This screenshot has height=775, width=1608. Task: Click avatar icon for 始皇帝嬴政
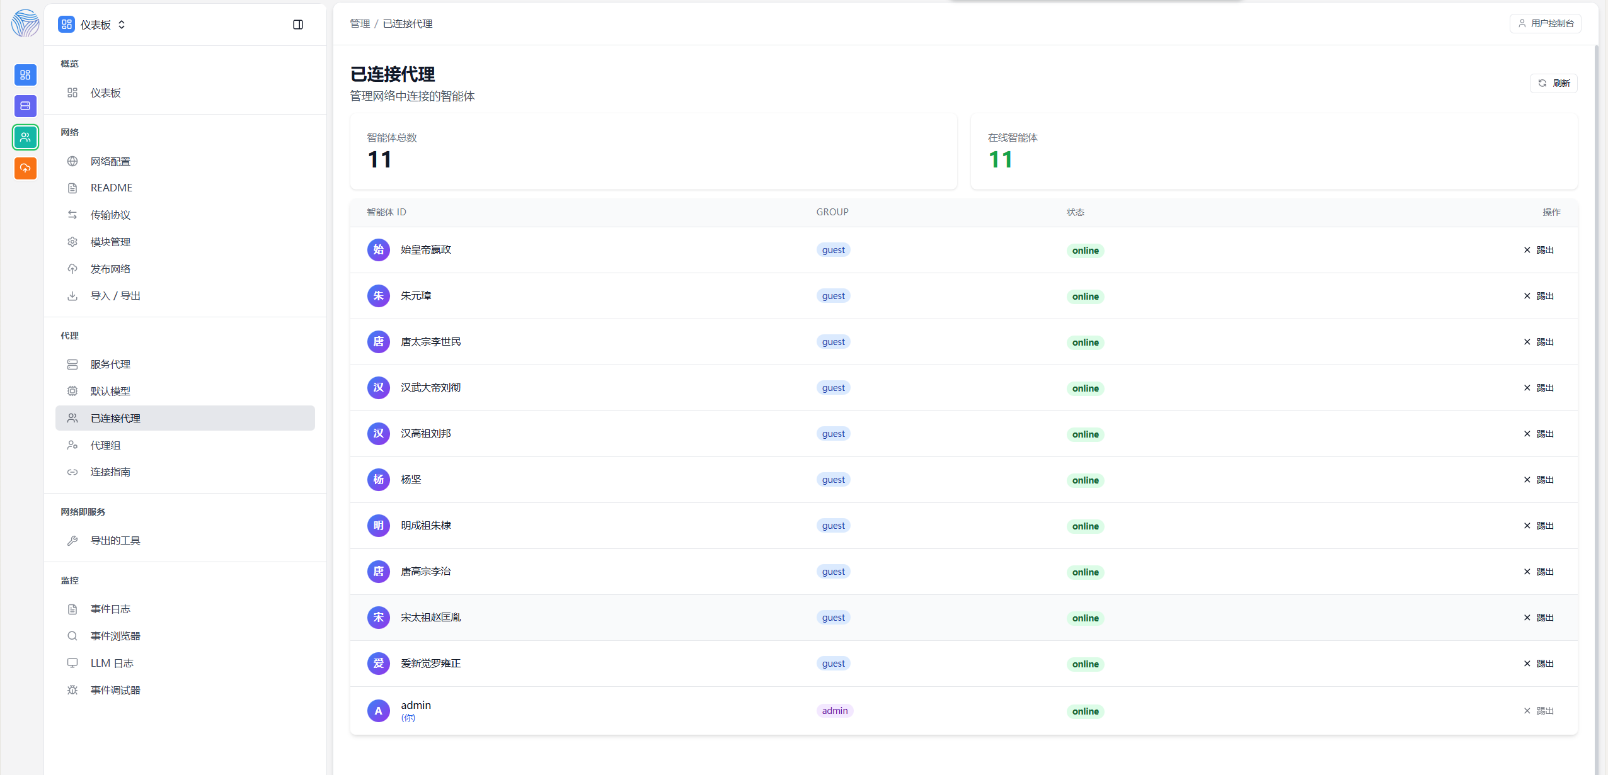point(378,250)
